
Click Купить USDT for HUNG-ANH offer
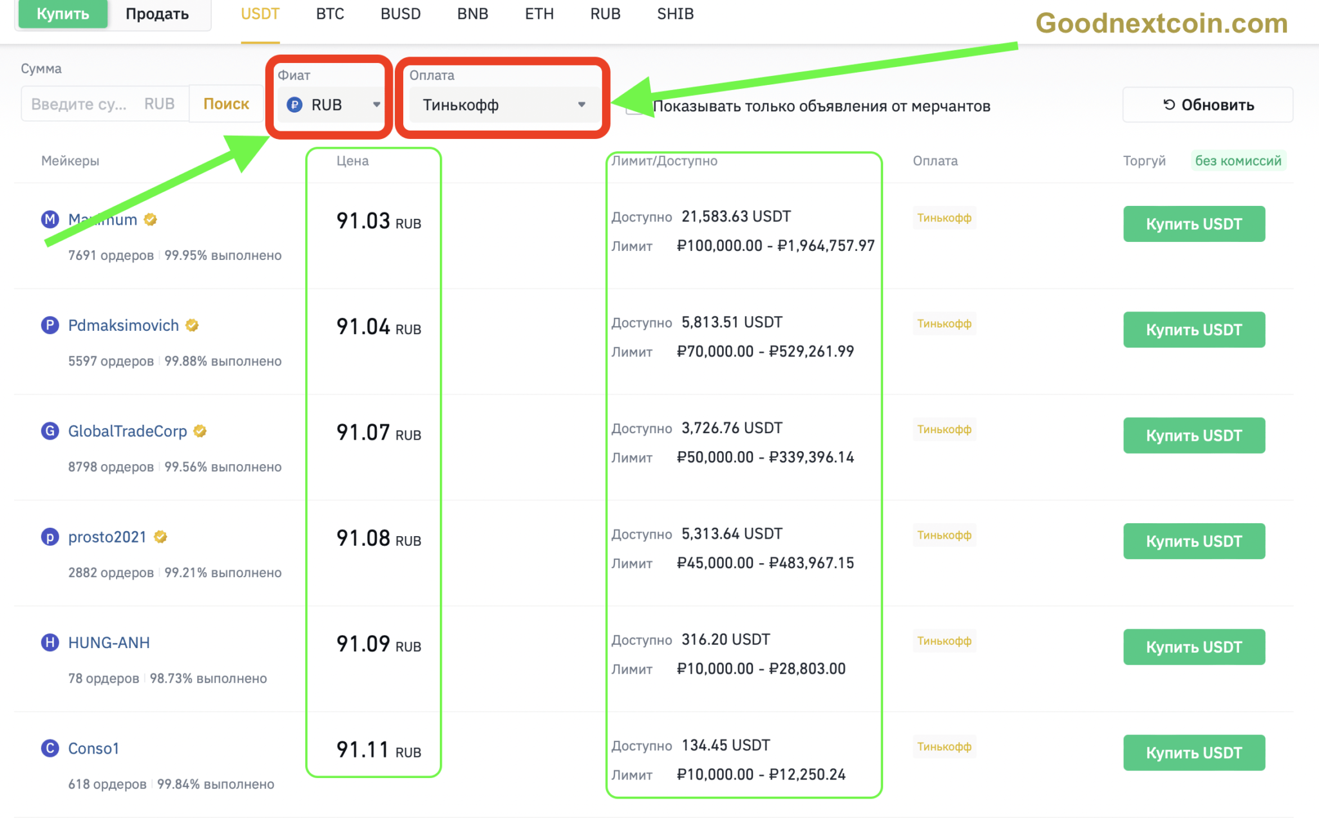pos(1194,647)
